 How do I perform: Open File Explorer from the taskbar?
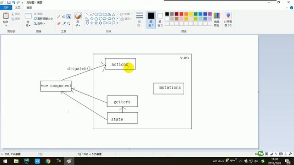coord(16,161)
